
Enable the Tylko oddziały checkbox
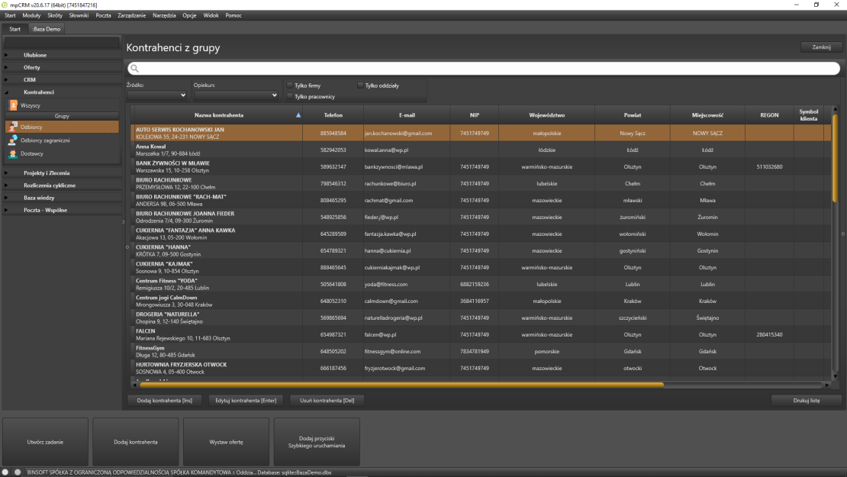360,85
